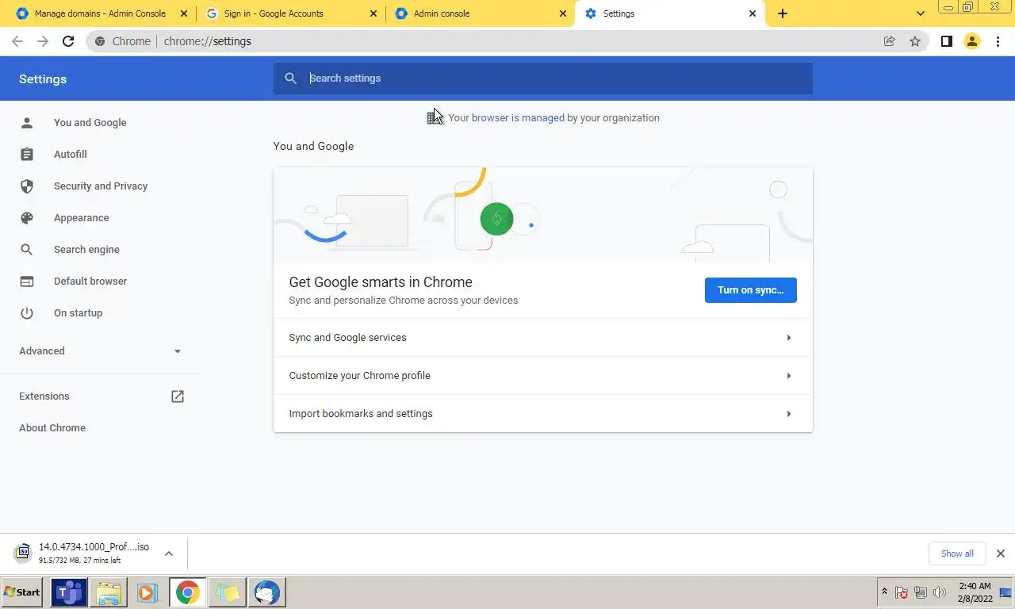Close the Sign in - Google Accounts tab
This screenshot has height=609, width=1015.
[x=373, y=13]
